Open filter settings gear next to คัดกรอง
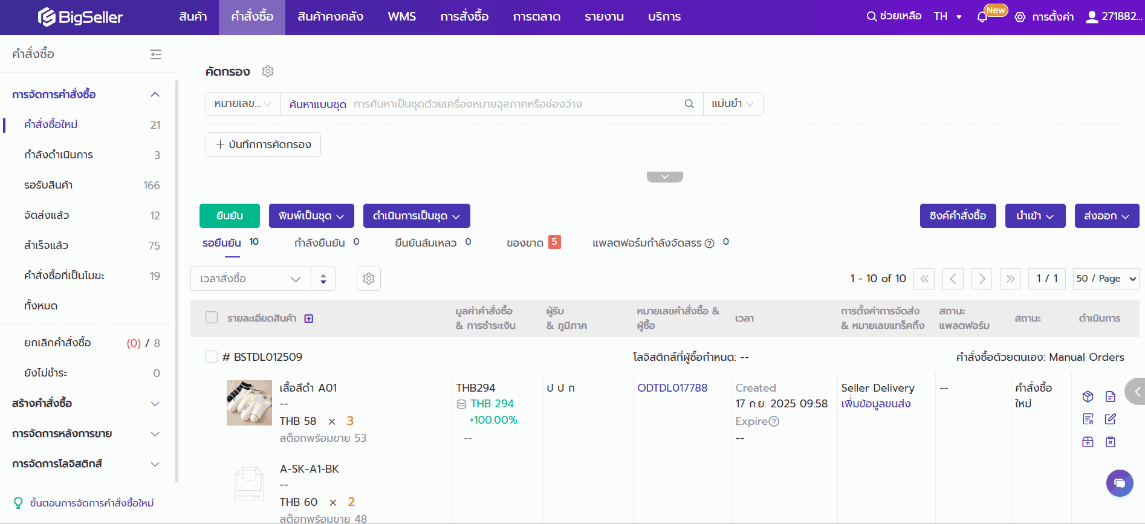The width and height of the screenshot is (1145, 524). (x=268, y=71)
